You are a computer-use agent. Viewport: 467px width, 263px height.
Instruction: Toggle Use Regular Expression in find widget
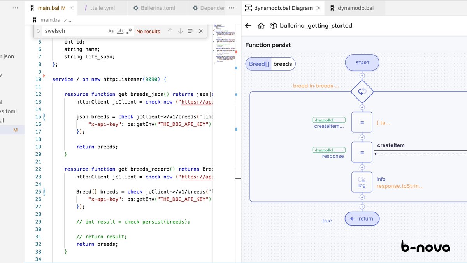[129, 31]
